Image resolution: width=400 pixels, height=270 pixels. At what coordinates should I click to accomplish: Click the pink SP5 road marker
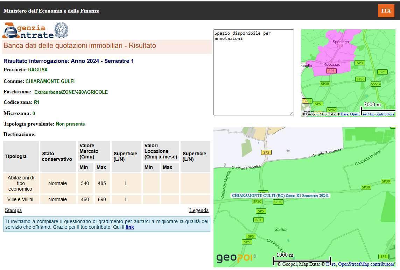pos(331,71)
